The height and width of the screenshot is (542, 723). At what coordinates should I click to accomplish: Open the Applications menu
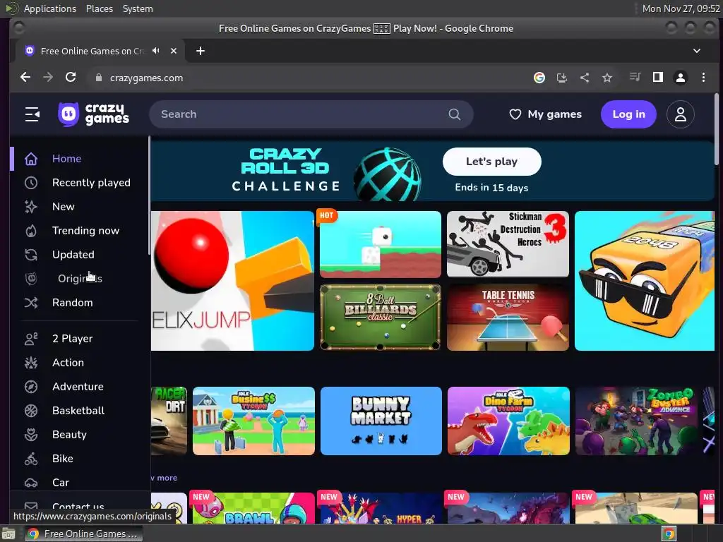pyautogui.click(x=50, y=8)
